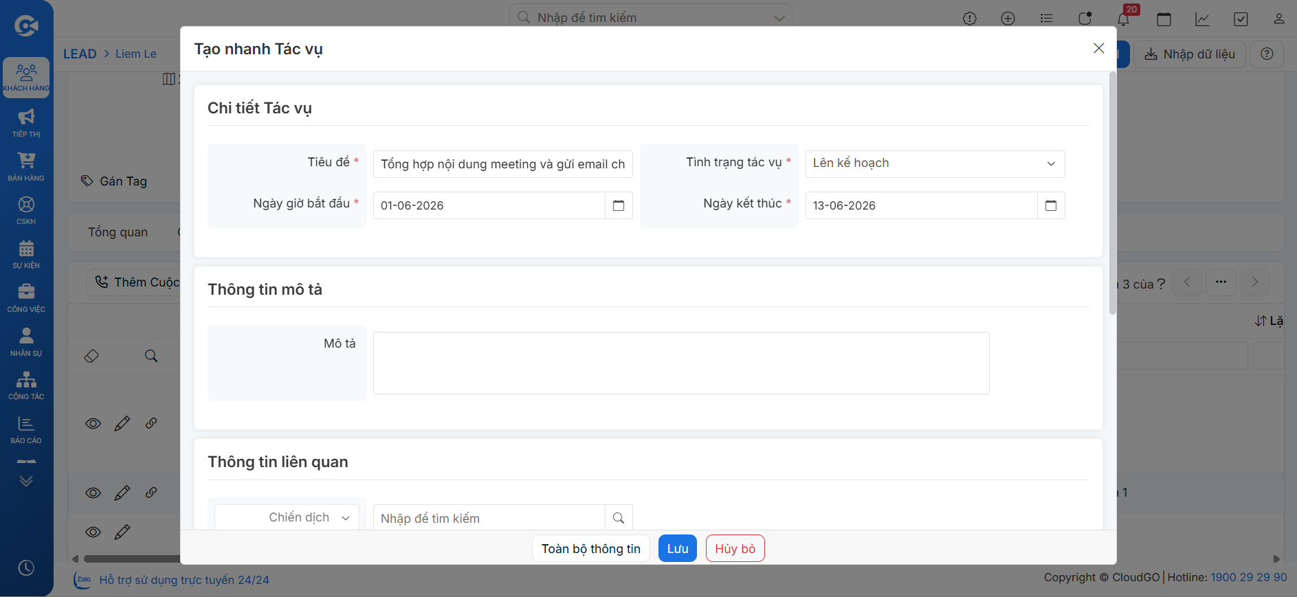Click the clear filter eraser icon
The width and height of the screenshot is (1297, 597).
click(x=91, y=356)
